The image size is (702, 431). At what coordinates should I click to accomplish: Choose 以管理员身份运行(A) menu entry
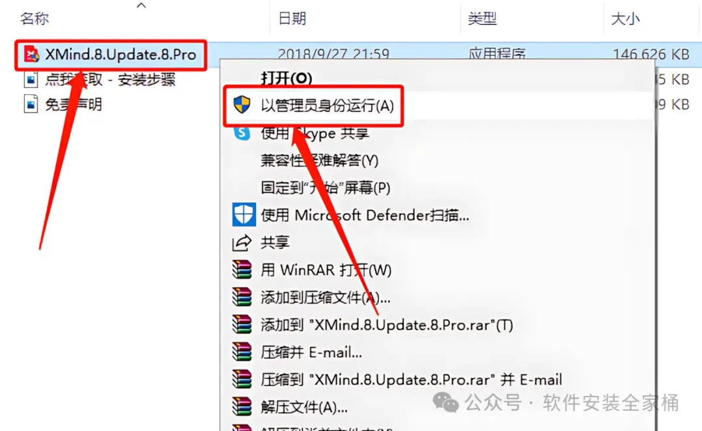pyautogui.click(x=327, y=105)
